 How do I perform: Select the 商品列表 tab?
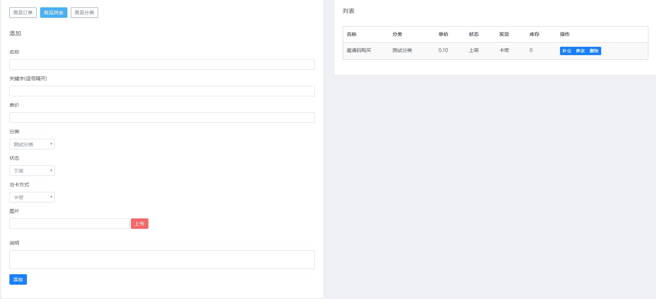(54, 13)
